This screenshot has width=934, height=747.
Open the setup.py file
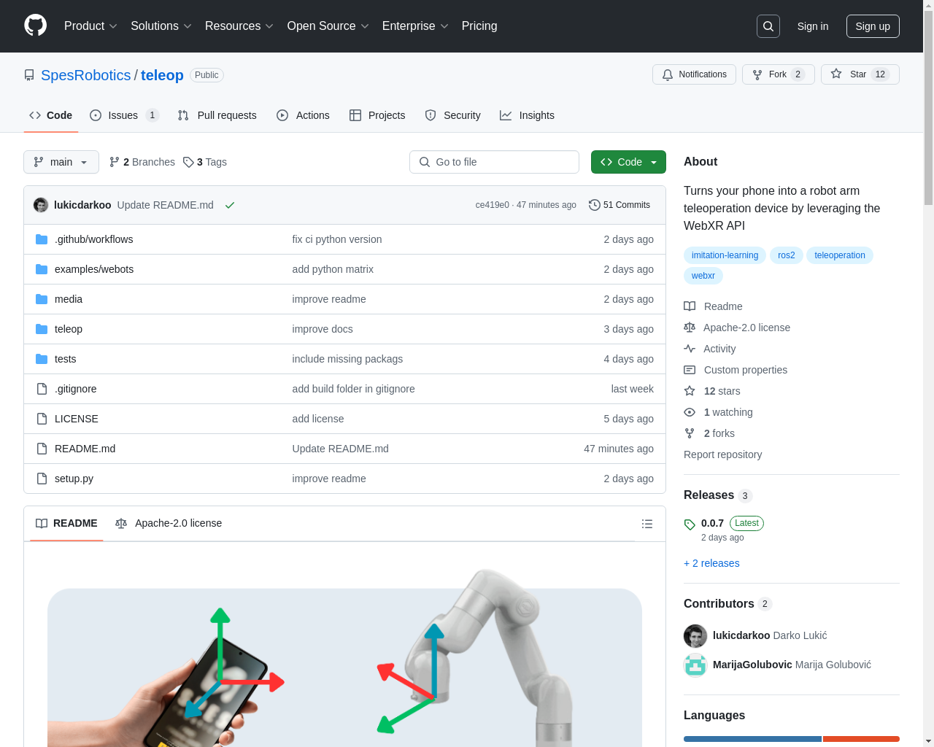click(74, 479)
